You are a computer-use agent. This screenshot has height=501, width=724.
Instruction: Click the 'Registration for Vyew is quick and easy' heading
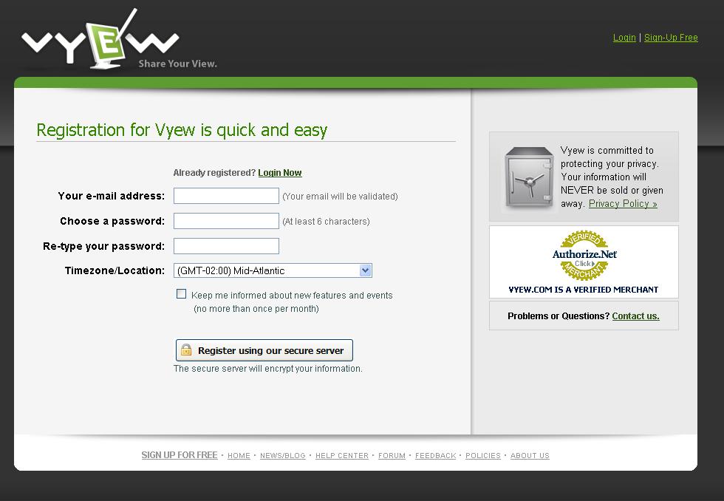coord(182,130)
